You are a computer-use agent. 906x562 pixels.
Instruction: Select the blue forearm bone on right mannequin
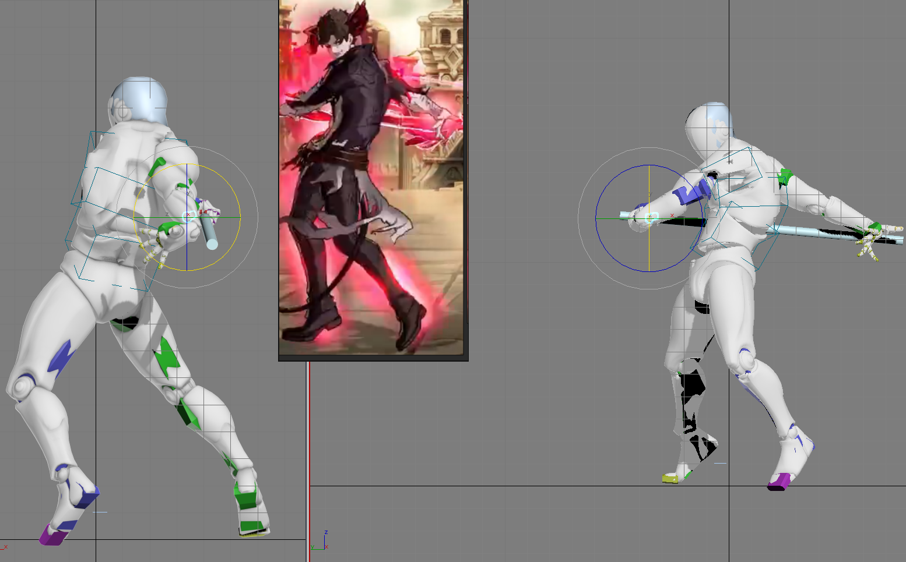coord(691,192)
